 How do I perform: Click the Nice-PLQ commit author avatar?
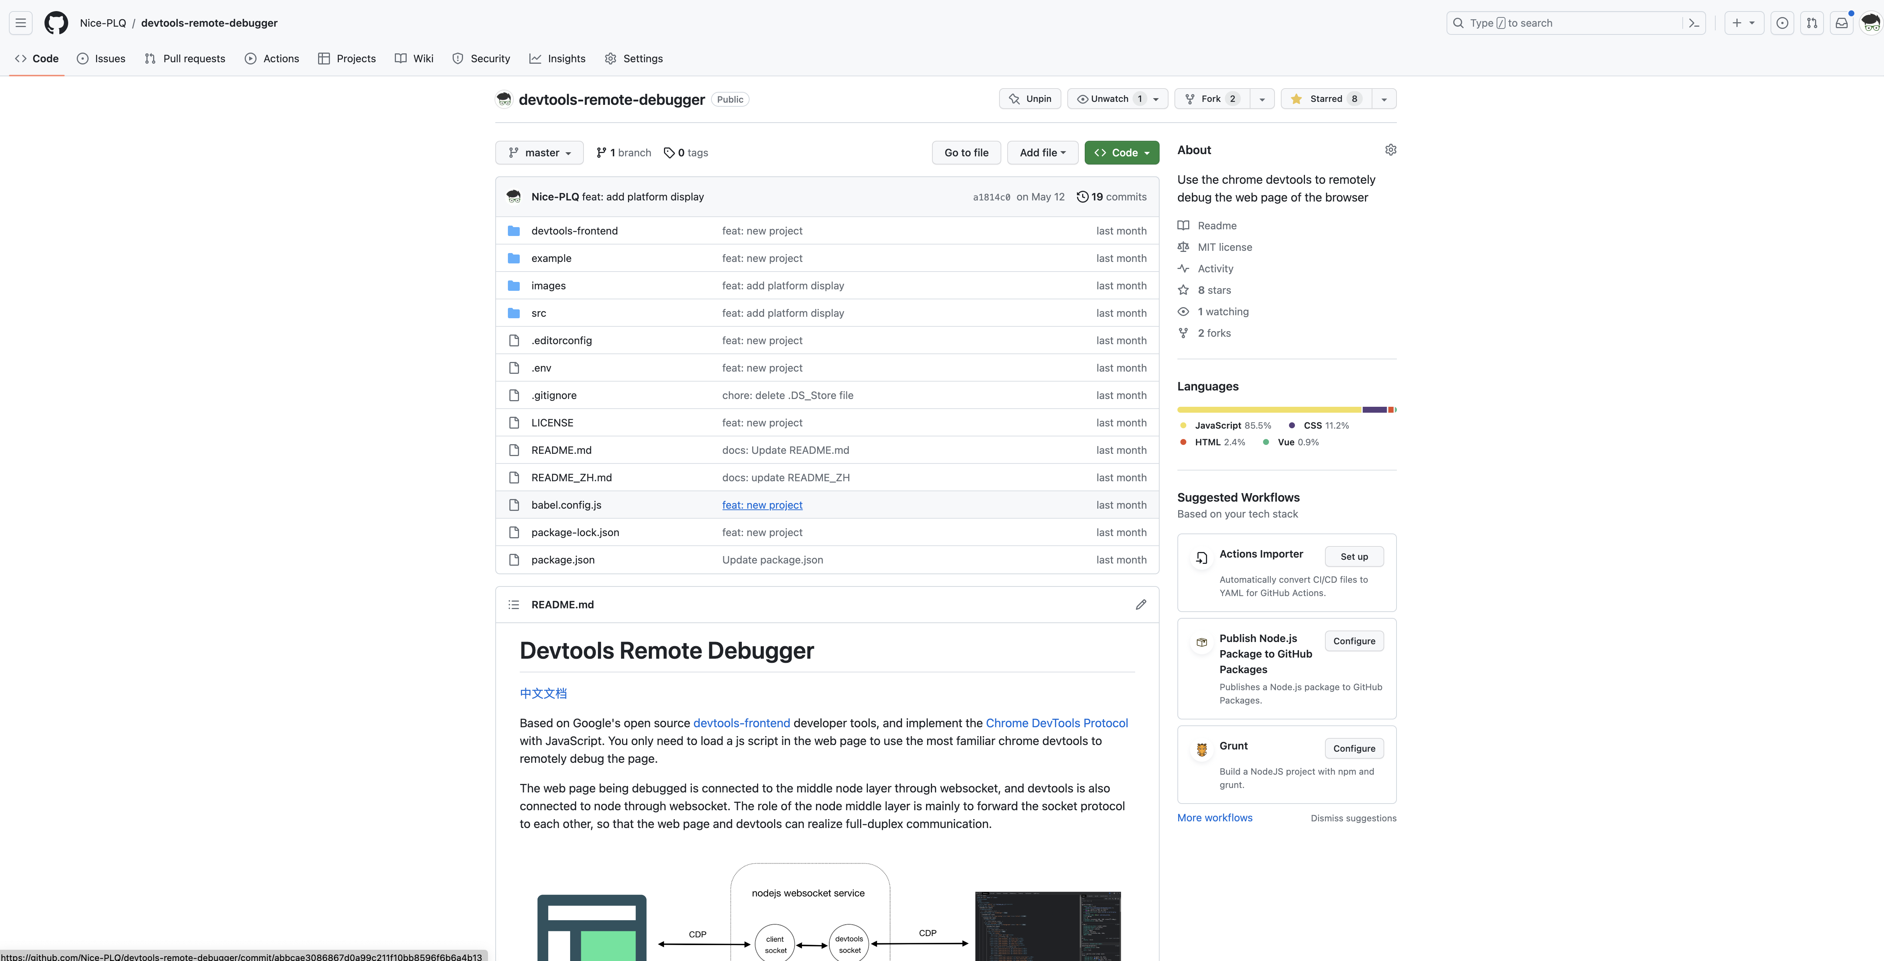[513, 197]
